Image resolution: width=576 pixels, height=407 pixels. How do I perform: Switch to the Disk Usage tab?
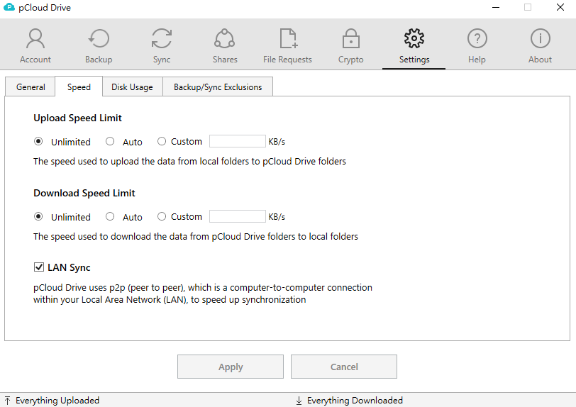pos(132,87)
